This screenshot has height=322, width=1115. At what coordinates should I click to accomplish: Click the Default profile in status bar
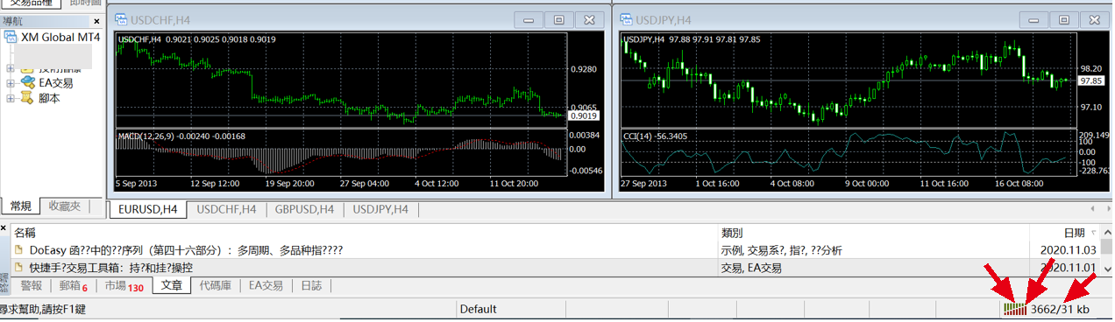478,309
